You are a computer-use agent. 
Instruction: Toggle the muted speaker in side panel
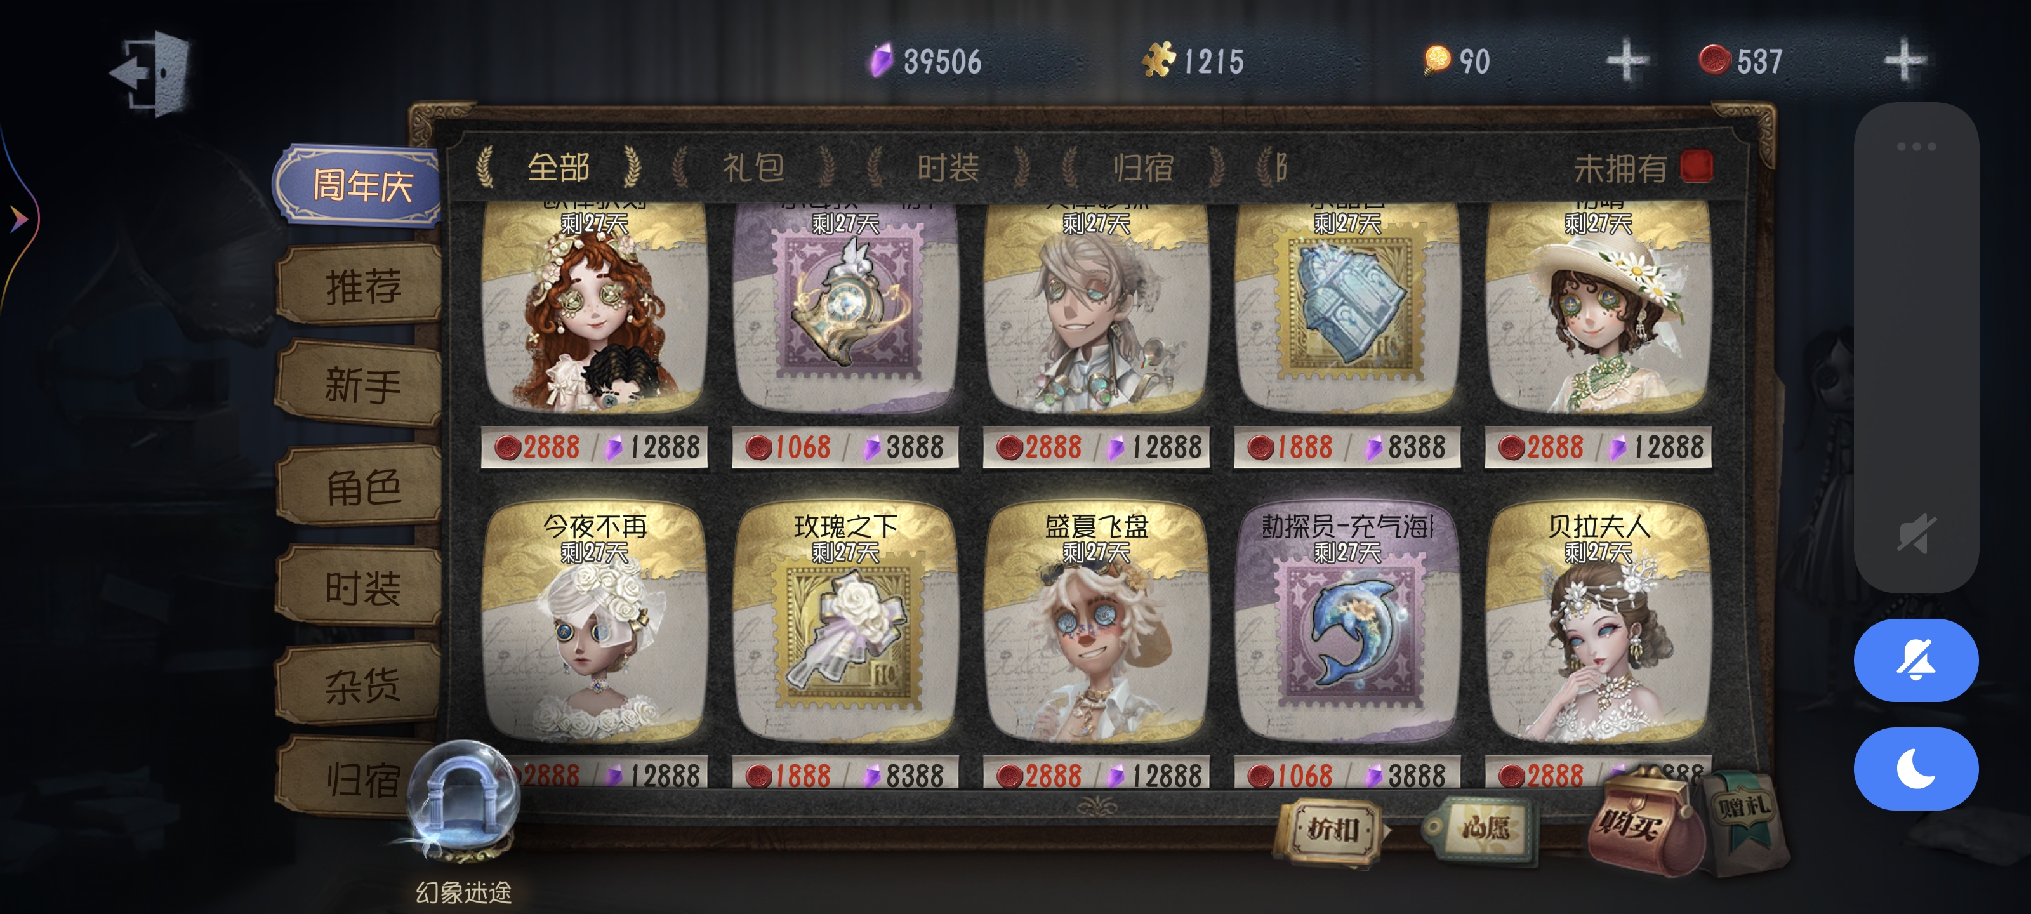pos(1917,534)
